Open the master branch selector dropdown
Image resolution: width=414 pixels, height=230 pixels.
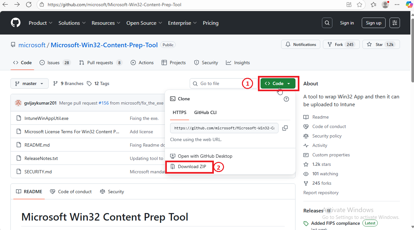pyautogui.click(x=29, y=83)
